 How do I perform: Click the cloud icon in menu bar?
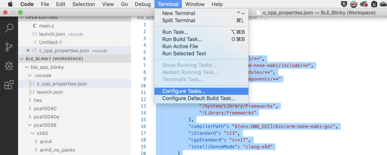(x=382, y=4)
